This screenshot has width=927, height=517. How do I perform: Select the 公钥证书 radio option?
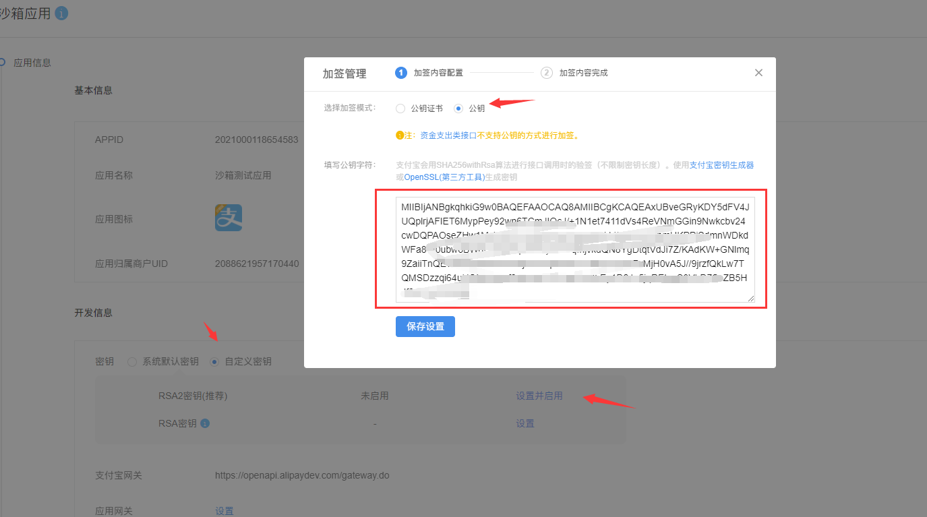pos(400,109)
